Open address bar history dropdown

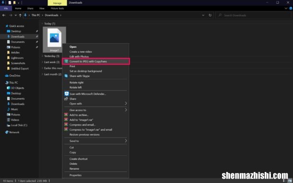click(x=203, y=15)
